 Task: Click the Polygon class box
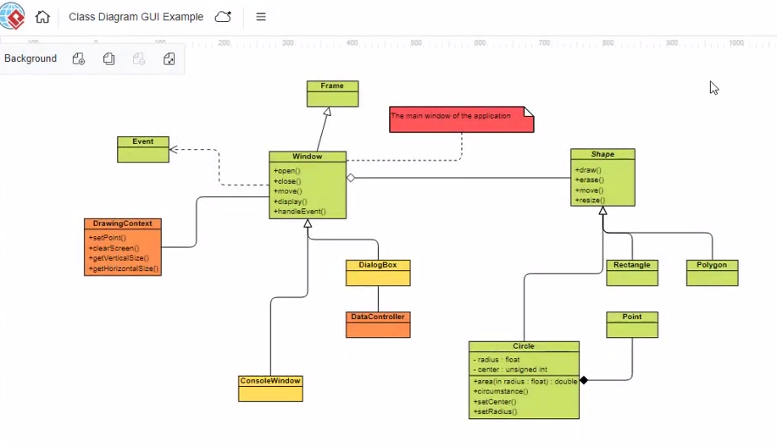pyautogui.click(x=712, y=273)
